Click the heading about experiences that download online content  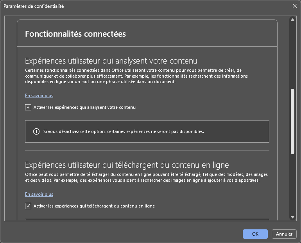click(x=127, y=165)
